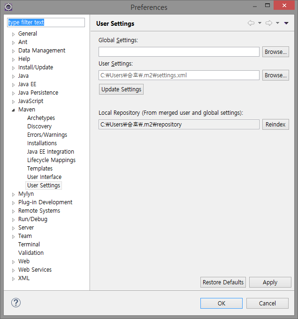This screenshot has width=298, height=319.
Task: Select the General label in tree
Action: pyautogui.click(x=28, y=34)
